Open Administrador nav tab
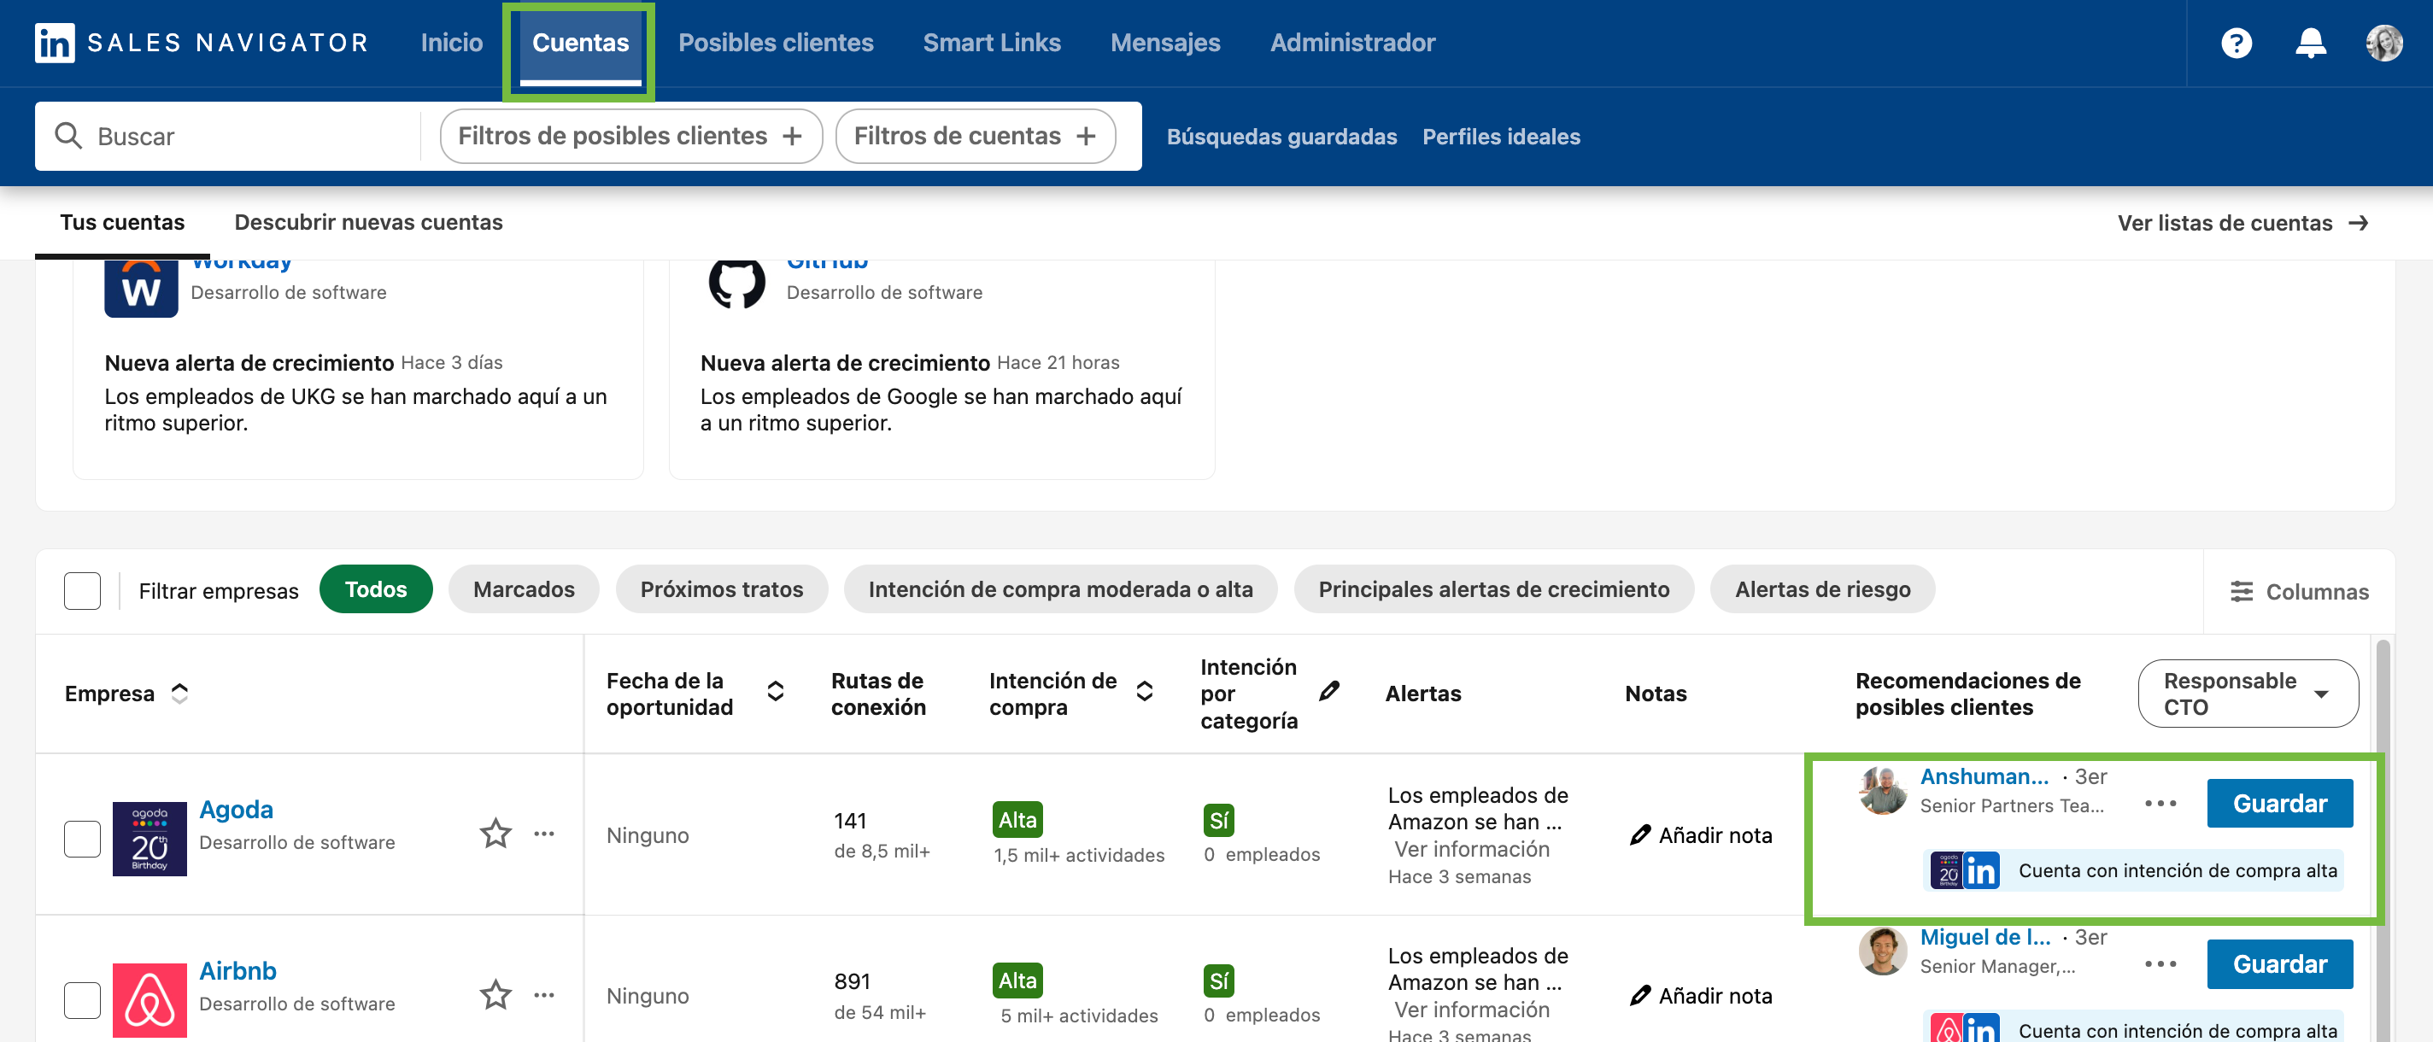This screenshot has width=2433, height=1042. 1351,43
